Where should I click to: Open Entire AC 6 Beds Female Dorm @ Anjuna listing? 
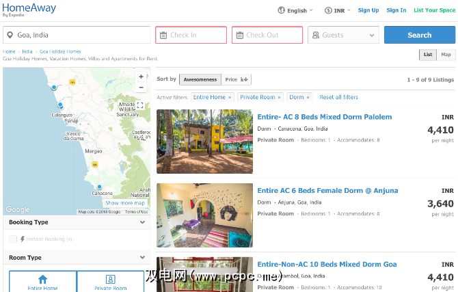tap(327, 191)
